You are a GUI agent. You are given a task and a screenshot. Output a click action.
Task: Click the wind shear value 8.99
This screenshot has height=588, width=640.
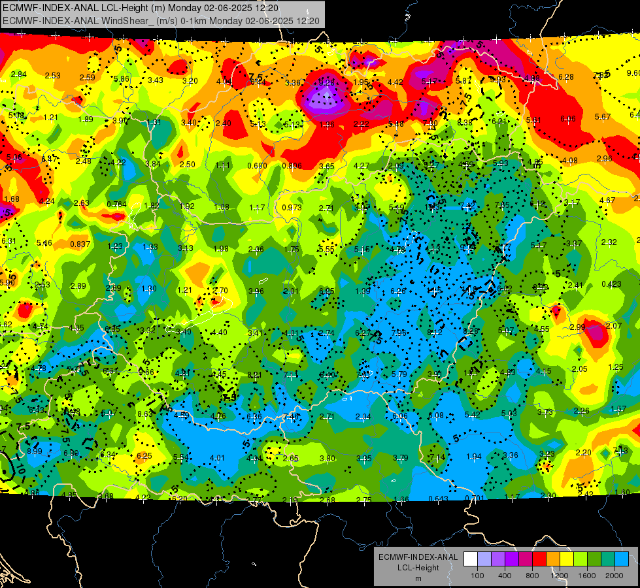34,451
